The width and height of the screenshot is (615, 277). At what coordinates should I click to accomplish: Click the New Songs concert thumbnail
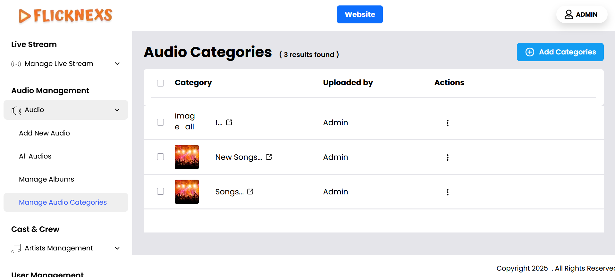click(x=187, y=157)
